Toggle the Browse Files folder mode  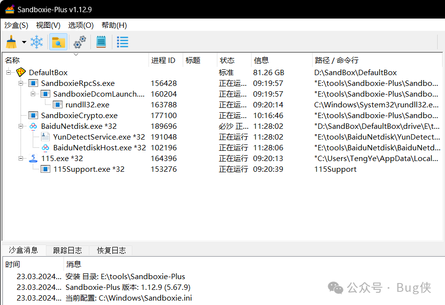pos(58,42)
